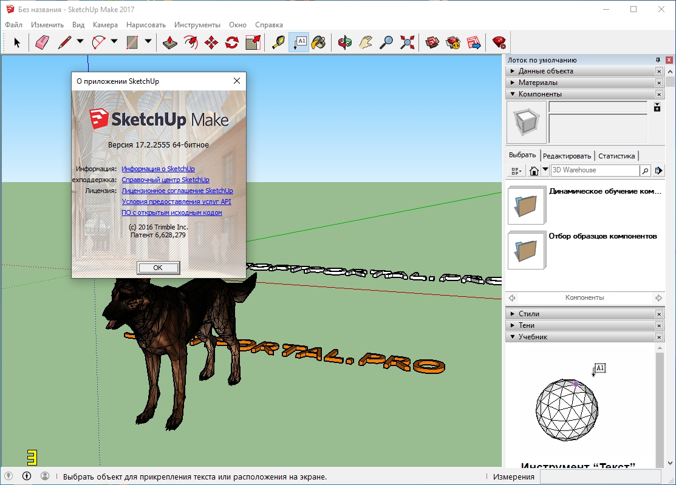Image resolution: width=676 pixels, height=485 pixels.
Task: Open the component navigation dropdown arrow
Action: tap(545, 169)
